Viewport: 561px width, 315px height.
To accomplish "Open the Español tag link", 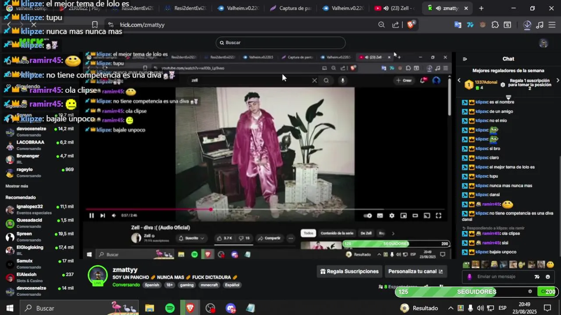I will coord(232,285).
